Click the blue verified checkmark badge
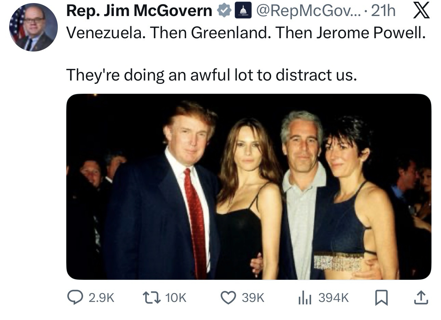The width and height of the screenshot is (441, 320). click(x=224, y=11)
